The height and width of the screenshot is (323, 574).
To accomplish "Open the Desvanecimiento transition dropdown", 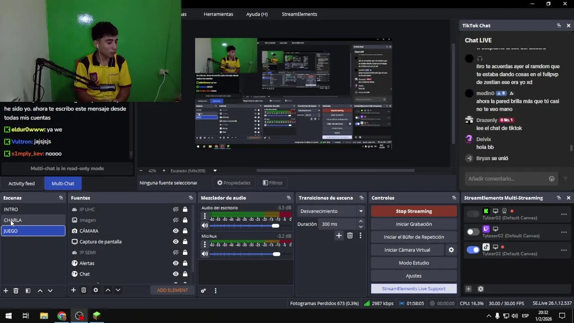I will (332, 211).
